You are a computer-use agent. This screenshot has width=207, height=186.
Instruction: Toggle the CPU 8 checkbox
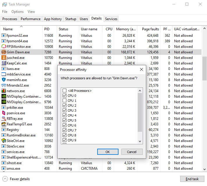pos(64,135)
